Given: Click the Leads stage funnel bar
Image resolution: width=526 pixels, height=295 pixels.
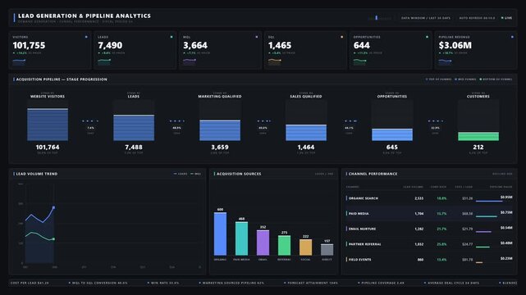Looking at the screenshot, I should click(134, 128).
